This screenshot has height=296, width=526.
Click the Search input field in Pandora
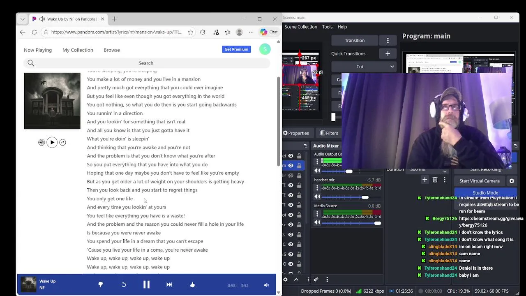[146, 63]
